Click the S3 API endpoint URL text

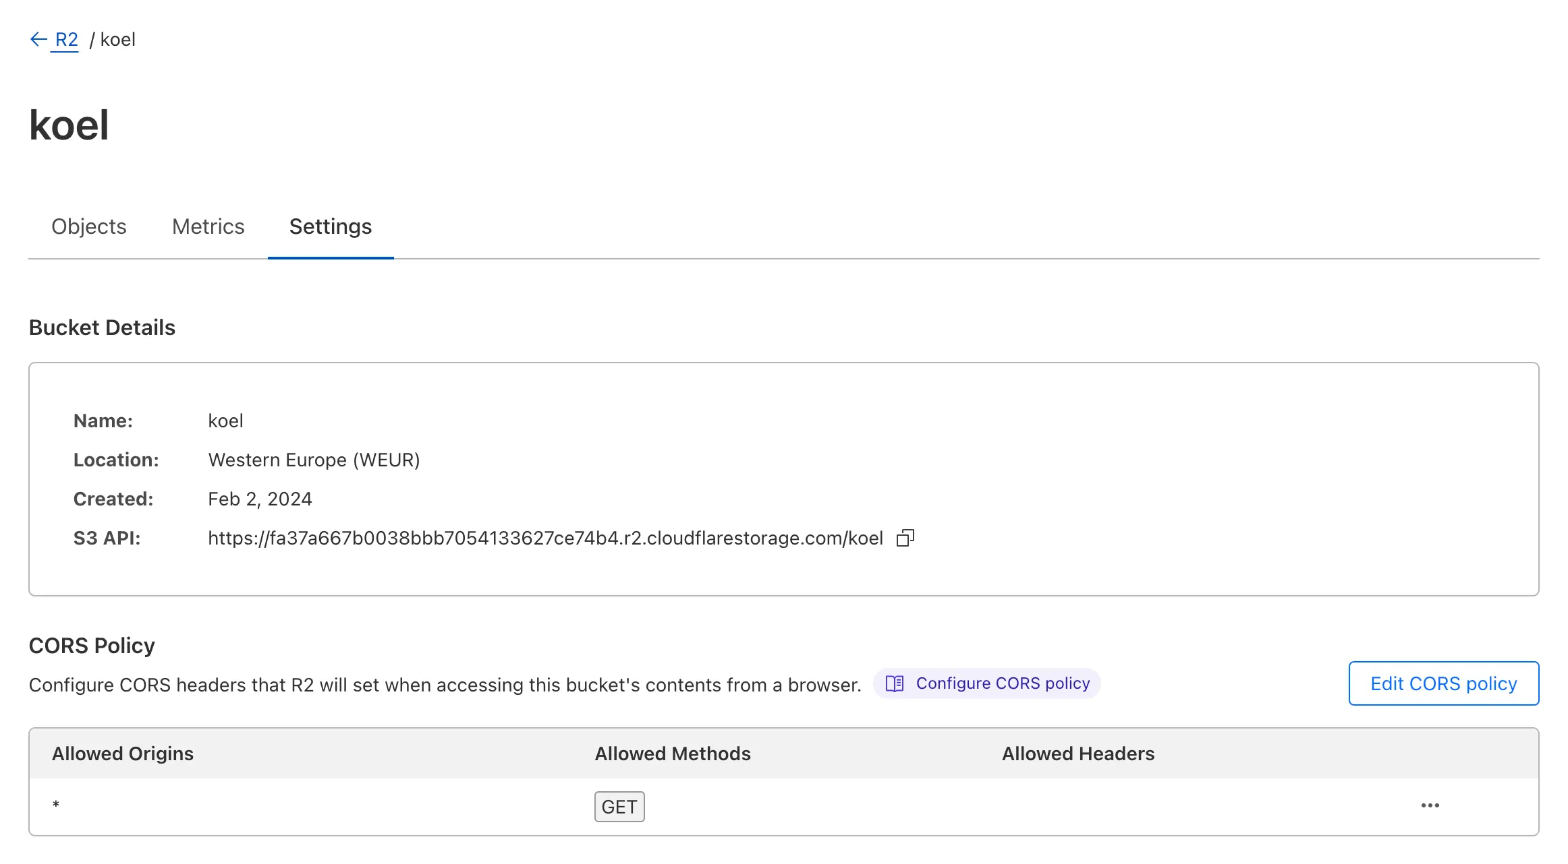[x=545, y=538]
